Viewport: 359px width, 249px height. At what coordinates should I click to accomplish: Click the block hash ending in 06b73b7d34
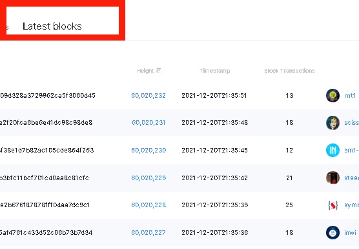[46, 232]
